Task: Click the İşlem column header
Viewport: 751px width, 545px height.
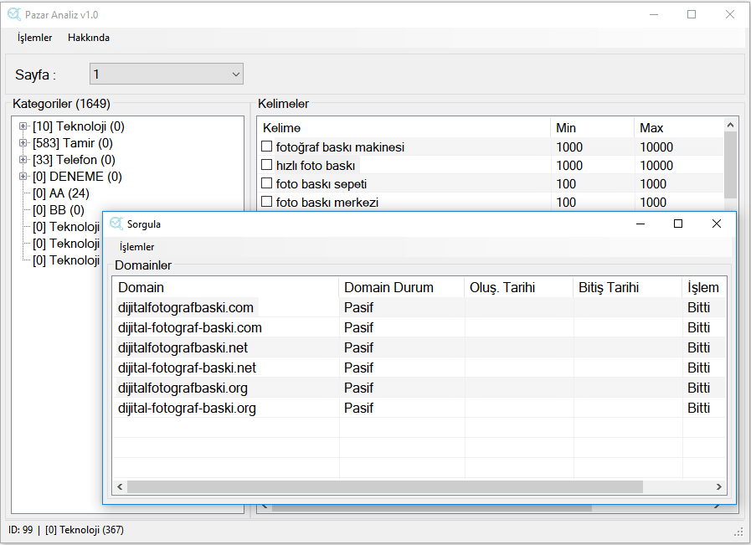Action: pos(703,287)
